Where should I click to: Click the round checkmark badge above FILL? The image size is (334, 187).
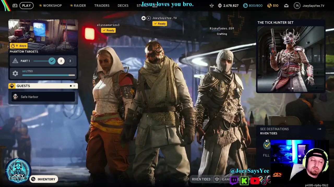point(267,145)
